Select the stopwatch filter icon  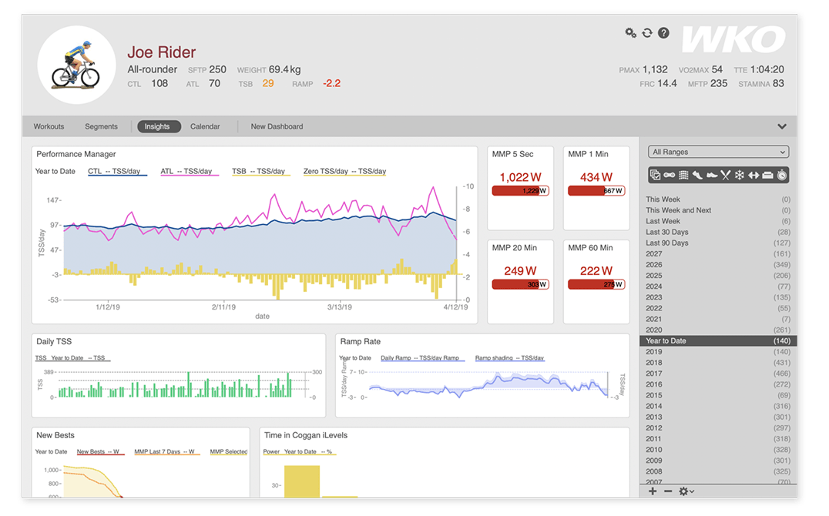(782, 175)
